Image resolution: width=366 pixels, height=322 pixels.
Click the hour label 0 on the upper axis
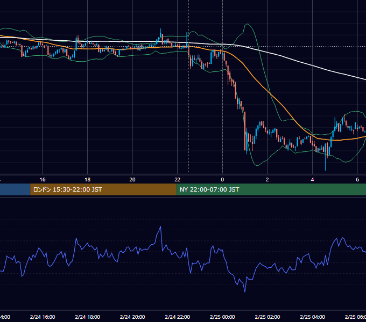click(x=222, y=180)
